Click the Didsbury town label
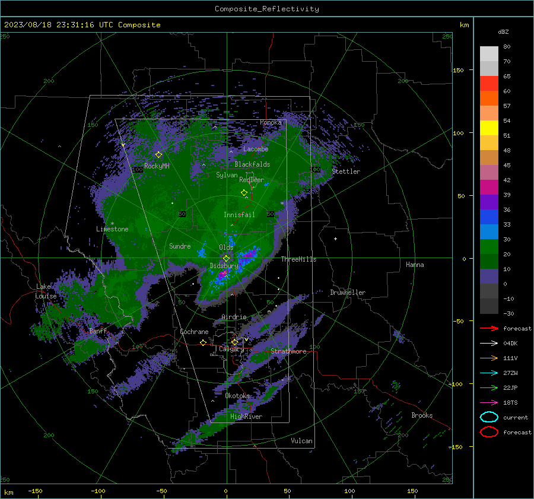Image resolution: width=534 pixels, height=499 pixels. [224, 266]
